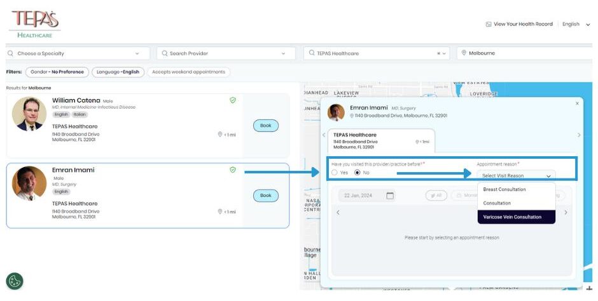Open cookie settings icon
This screenshot has height=301, width=598.
click(15, 281)
